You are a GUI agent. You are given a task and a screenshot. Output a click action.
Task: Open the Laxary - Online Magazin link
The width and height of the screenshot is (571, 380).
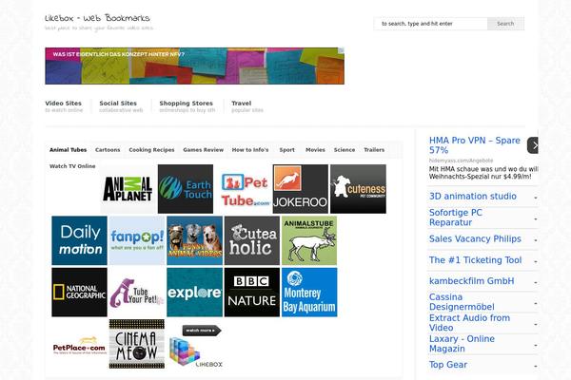point(462,344)
